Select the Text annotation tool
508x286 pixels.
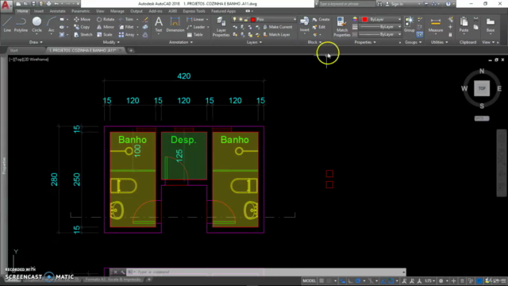tap(159, 25)
